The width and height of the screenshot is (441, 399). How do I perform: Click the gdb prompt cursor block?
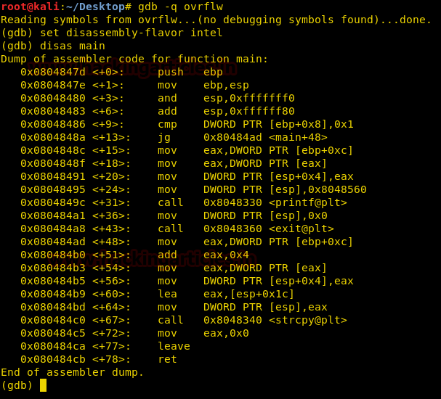(43, 385)
